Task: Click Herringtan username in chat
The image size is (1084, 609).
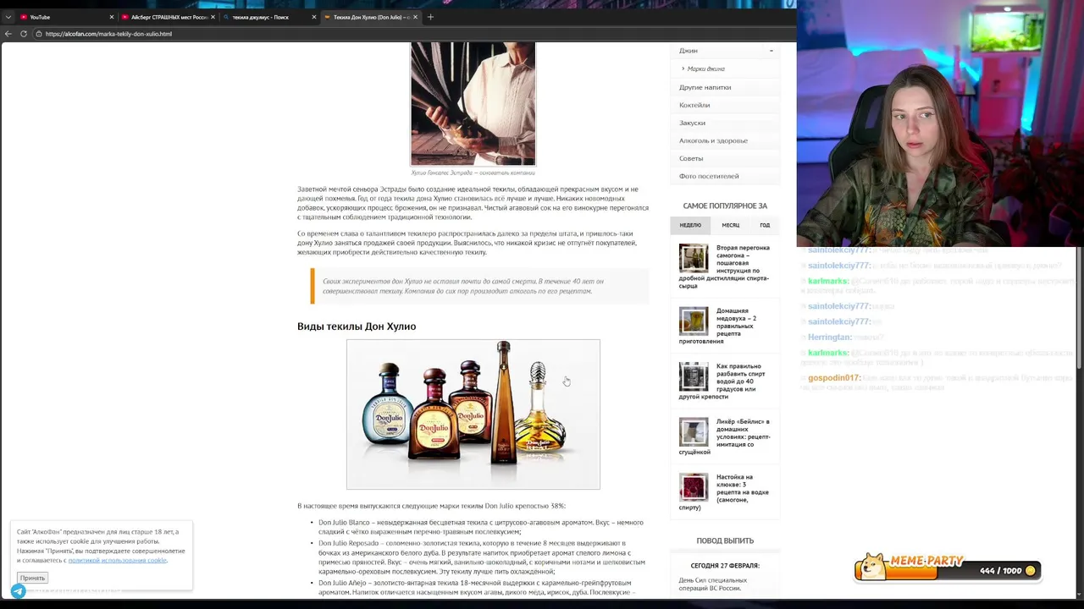Action: (x=829, y=337)
